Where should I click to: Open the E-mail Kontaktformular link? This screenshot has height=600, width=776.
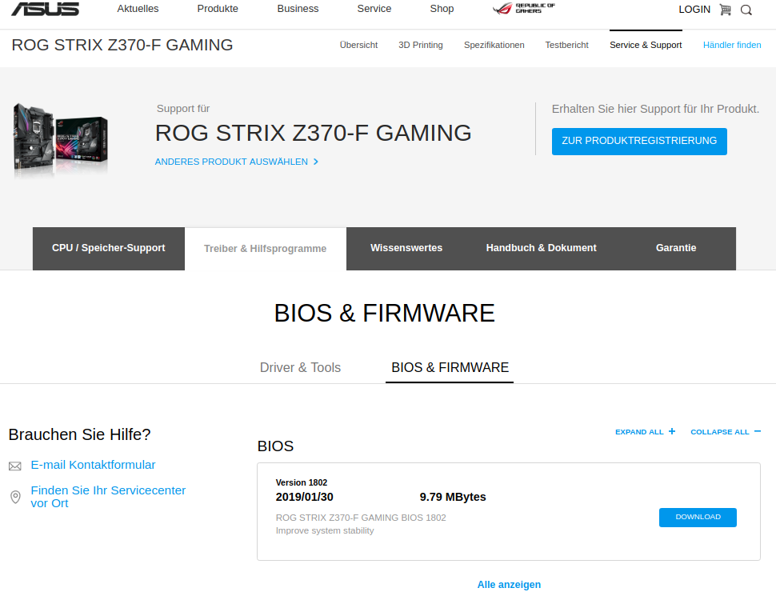(x=93, y=465)
